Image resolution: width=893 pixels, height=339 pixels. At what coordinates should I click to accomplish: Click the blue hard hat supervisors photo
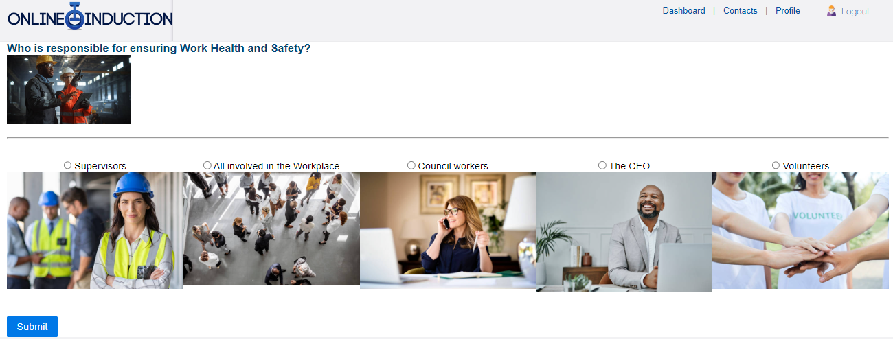tap(95, 230)
